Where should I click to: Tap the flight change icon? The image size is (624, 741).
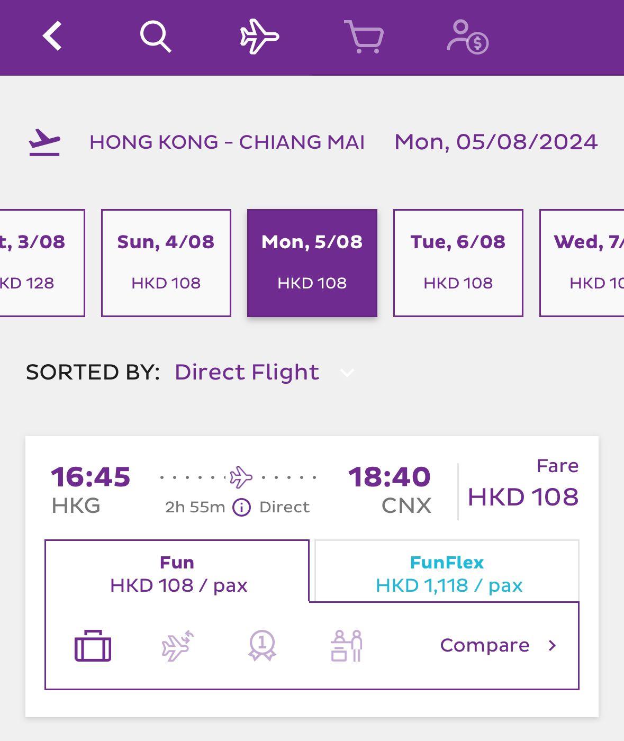click(177, 646)
